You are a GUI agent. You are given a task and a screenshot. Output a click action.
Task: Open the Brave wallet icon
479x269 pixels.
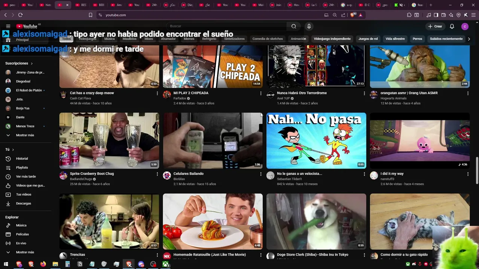pos(443,15)
